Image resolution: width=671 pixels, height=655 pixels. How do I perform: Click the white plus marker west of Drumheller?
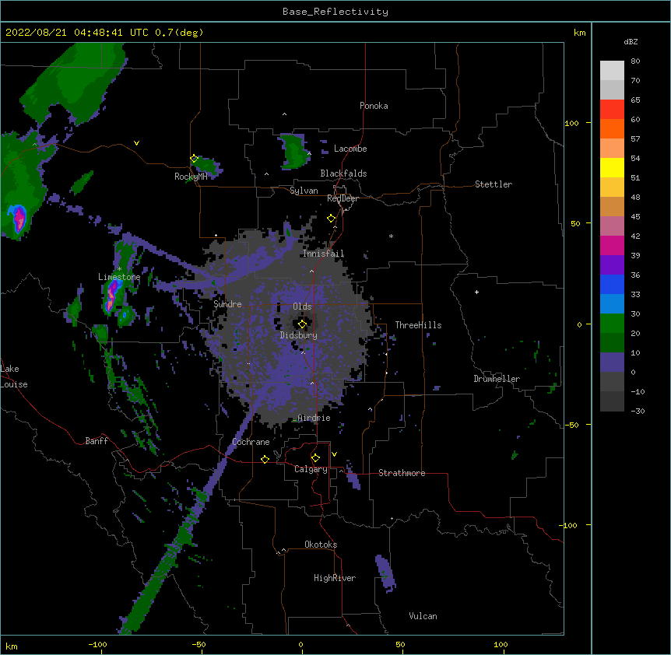[x=476, y=292]
